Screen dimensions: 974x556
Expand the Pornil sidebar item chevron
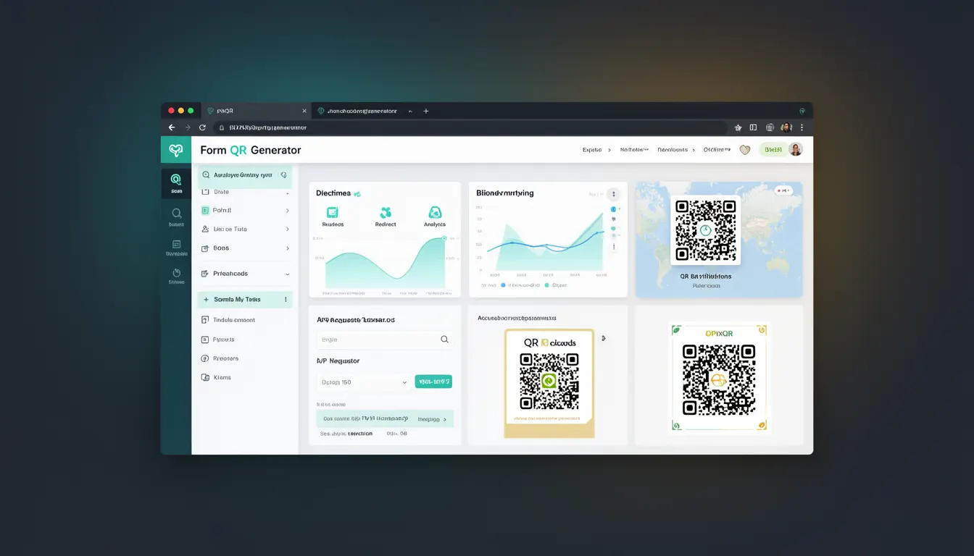(x=287, y=211)
